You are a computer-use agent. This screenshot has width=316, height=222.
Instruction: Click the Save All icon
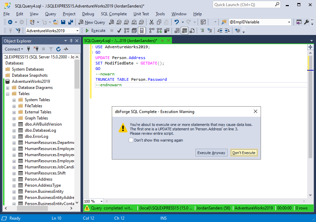[71, 22]
